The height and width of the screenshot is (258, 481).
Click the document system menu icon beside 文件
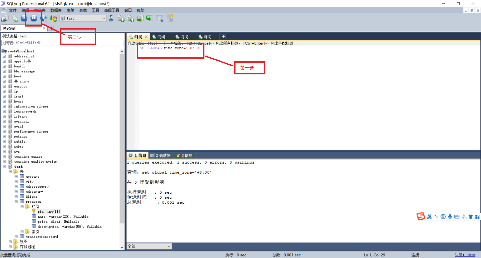click(4, 10)
